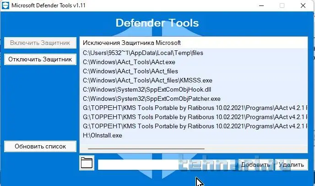
Task: Click the horizontal scrollbar of exclusions list
Action: (146, 149)
